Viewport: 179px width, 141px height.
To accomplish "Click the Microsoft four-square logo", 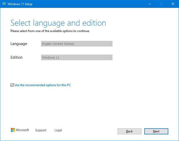I will pos(13,130).
